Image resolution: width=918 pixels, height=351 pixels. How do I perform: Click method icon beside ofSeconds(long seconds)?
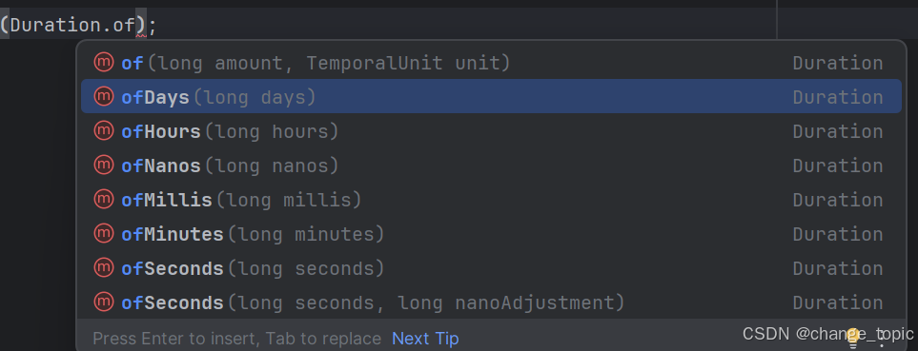(104, 268)
